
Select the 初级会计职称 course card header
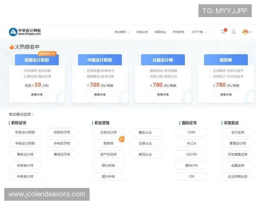(37, 60)
